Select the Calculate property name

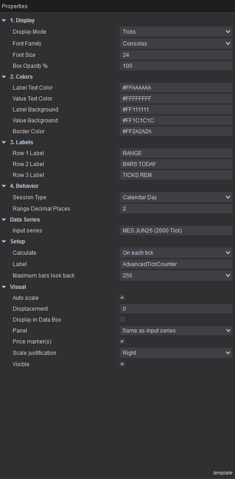25,252
